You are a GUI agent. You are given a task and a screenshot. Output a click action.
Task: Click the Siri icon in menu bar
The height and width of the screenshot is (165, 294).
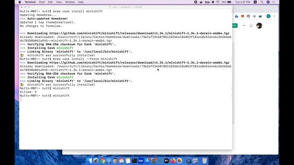268,2
